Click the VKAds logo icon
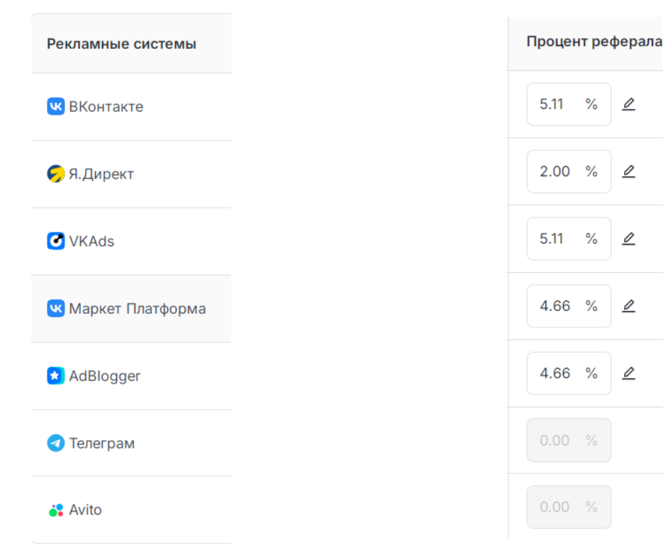 [55, 242]
